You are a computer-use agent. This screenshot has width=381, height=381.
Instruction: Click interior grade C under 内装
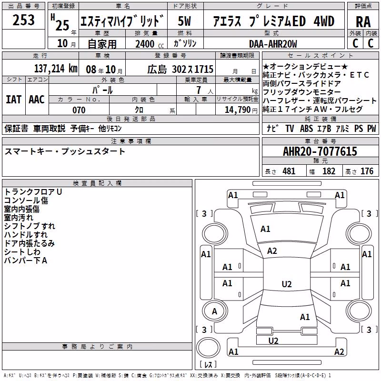click(x=371, y=43)
